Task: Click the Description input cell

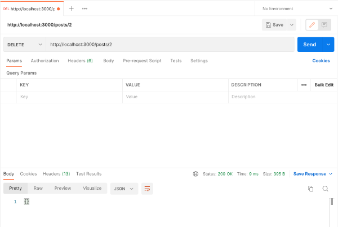Action: [282, 97]
